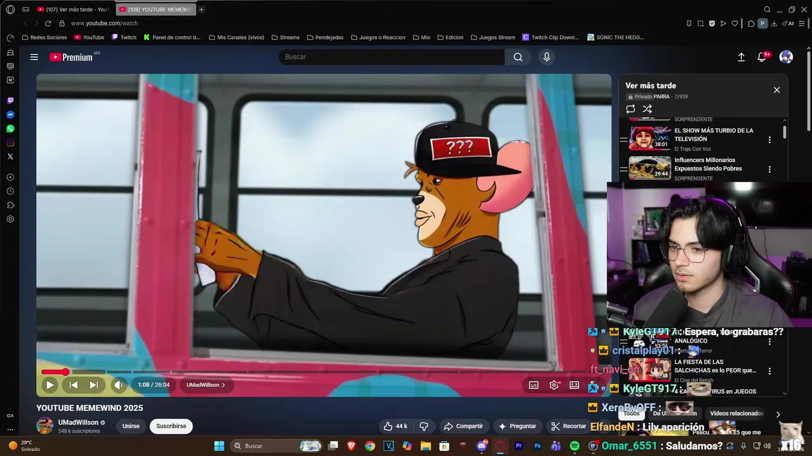The width and height of the screenshot is (812, 456).
Task: Toggle subtitles on the video player
Action: pos(534,385)
